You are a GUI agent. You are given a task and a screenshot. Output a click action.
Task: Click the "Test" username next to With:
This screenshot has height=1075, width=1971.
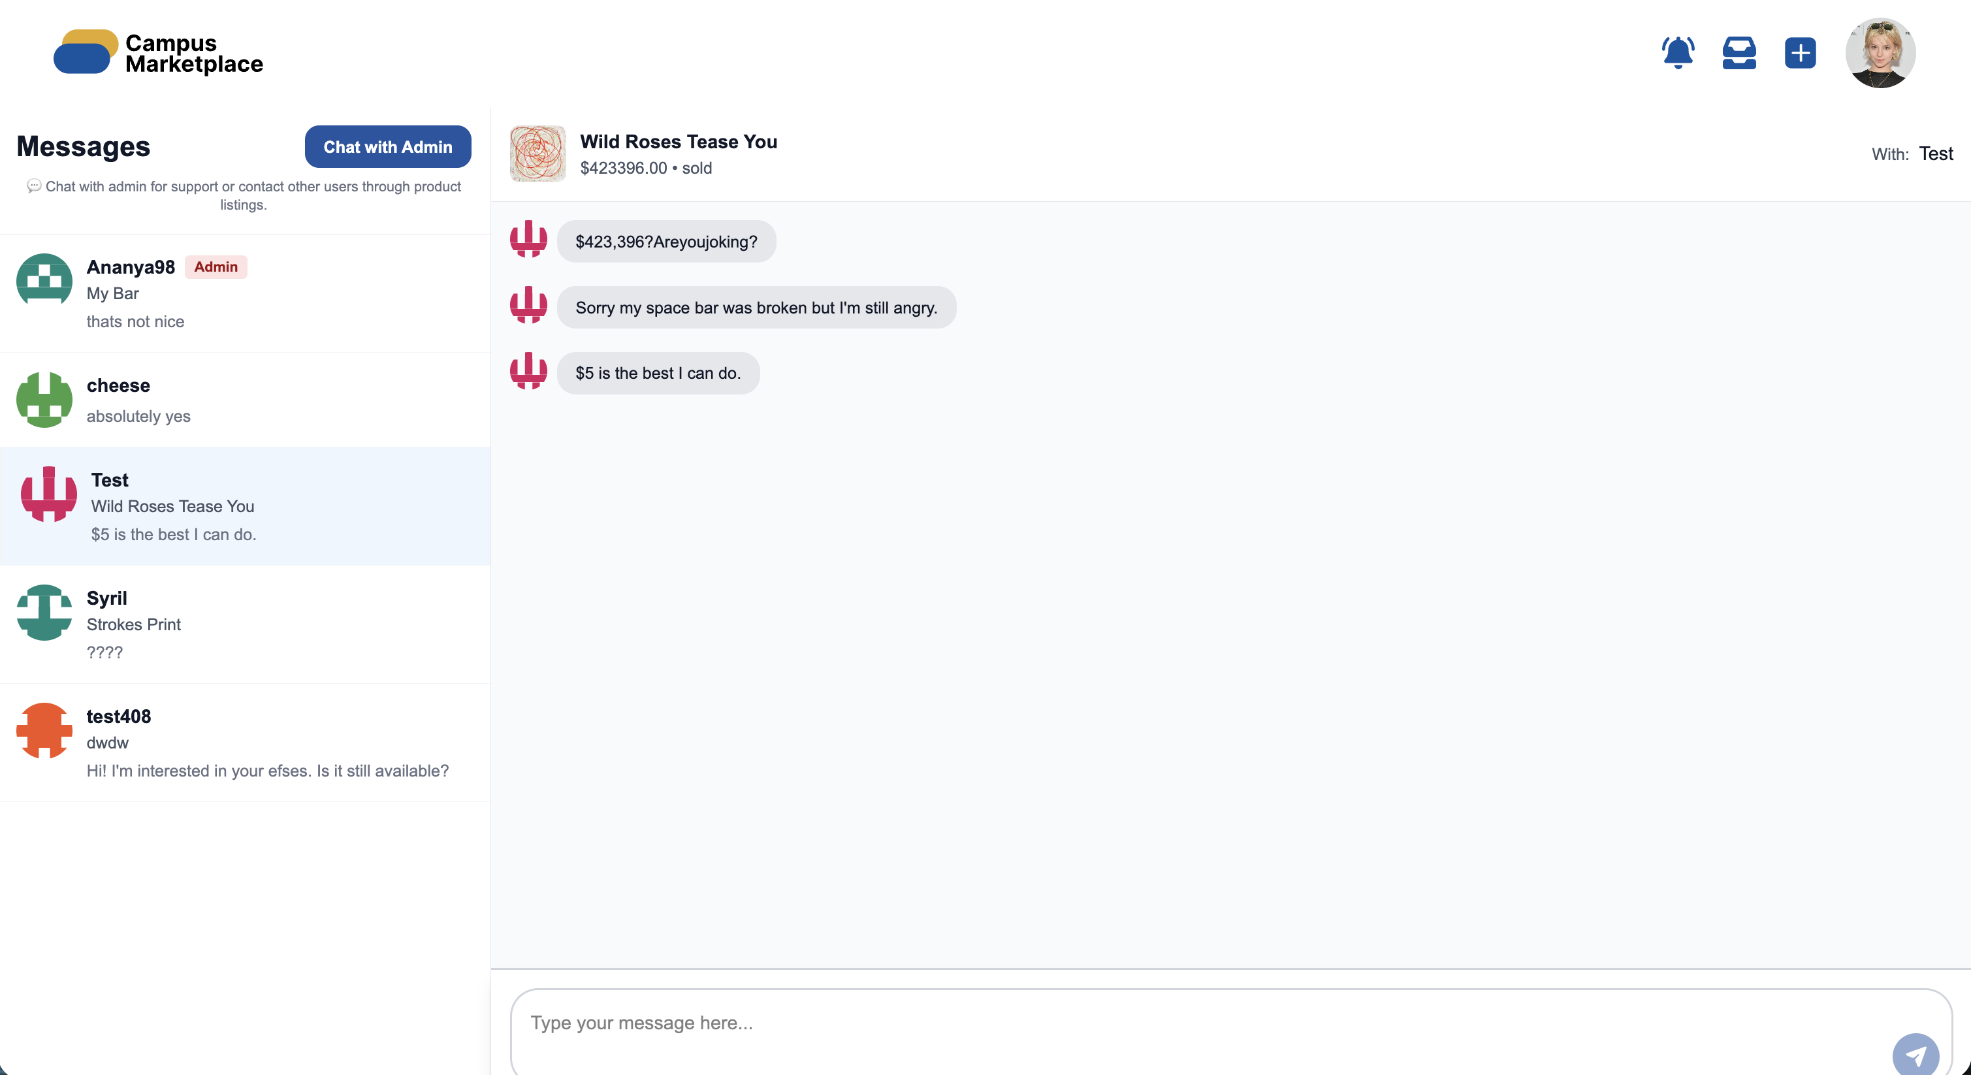click(x=1936, y=153)
